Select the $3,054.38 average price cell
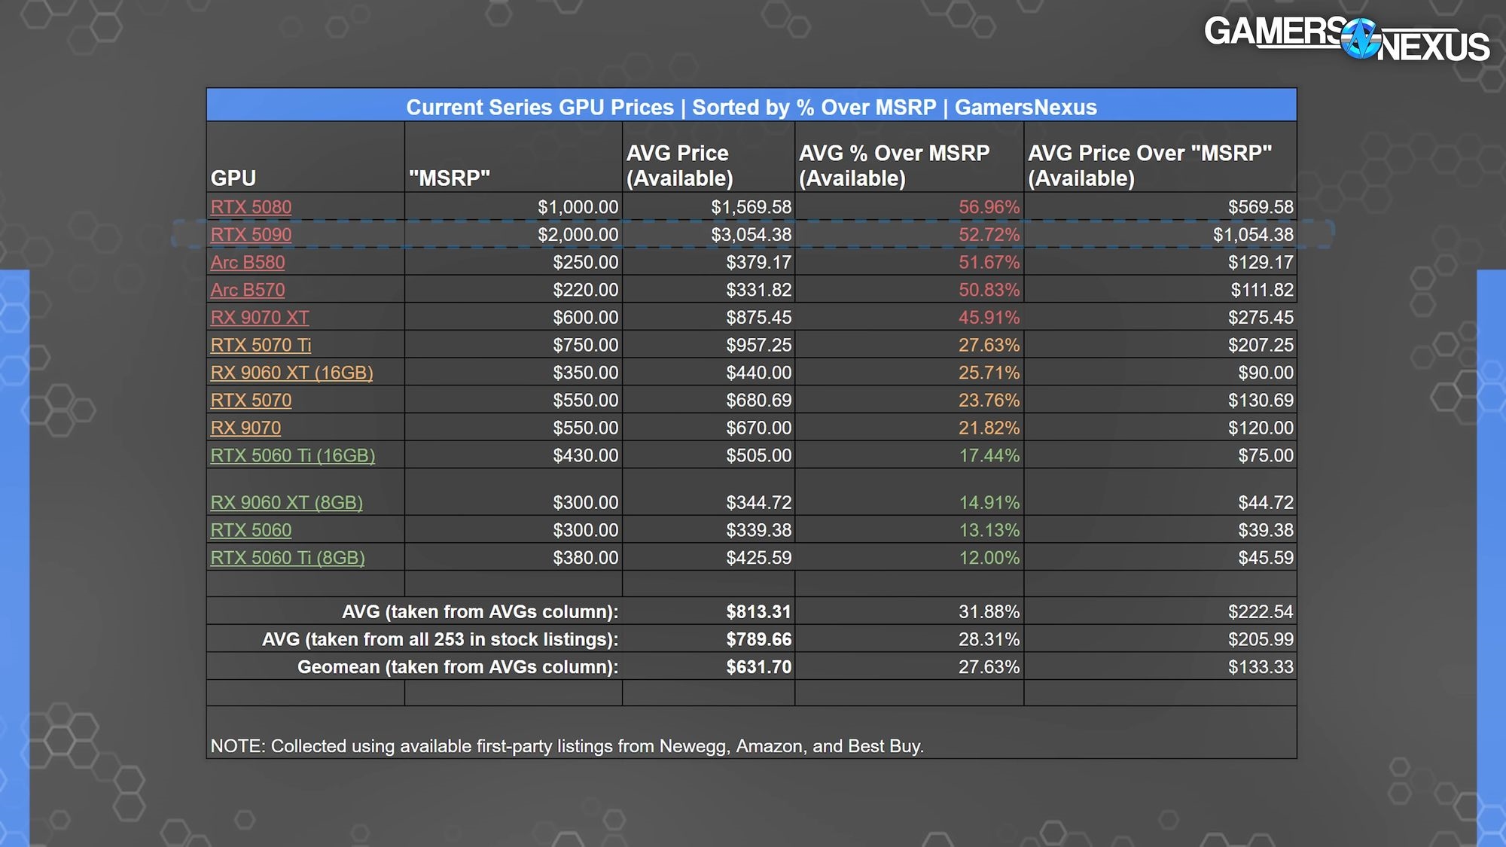 click(x=751, y=235)
